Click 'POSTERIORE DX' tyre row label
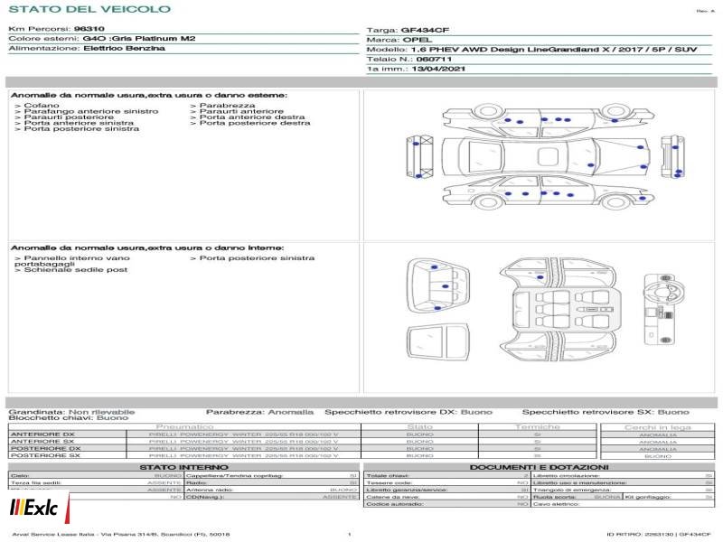Image resolution: width=723 pixels, height=542 pixels. [45, 448]
